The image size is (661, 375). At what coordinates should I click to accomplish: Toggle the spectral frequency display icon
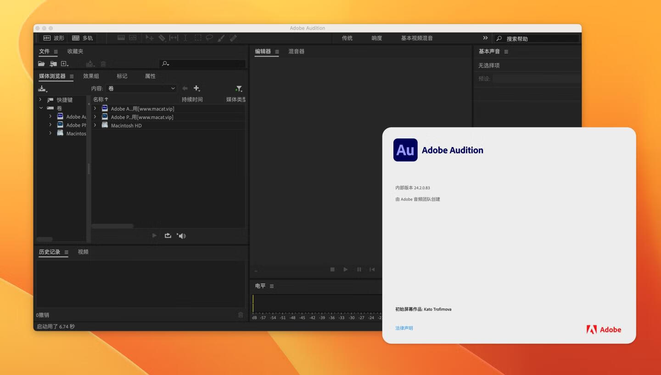(121, 38)
